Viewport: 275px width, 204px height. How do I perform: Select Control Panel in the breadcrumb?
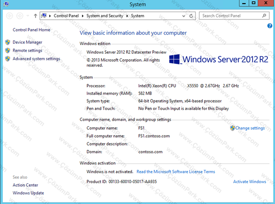[x=66, y=16]
